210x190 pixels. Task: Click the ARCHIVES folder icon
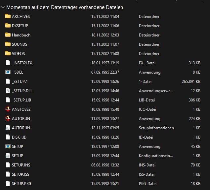8,16
